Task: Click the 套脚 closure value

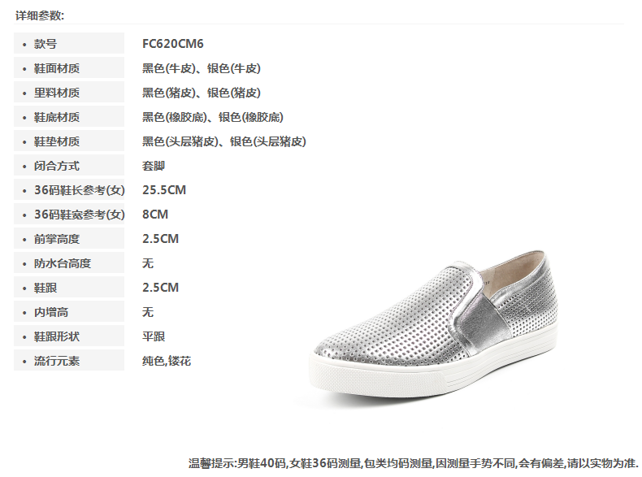Action: coord(154,166)
